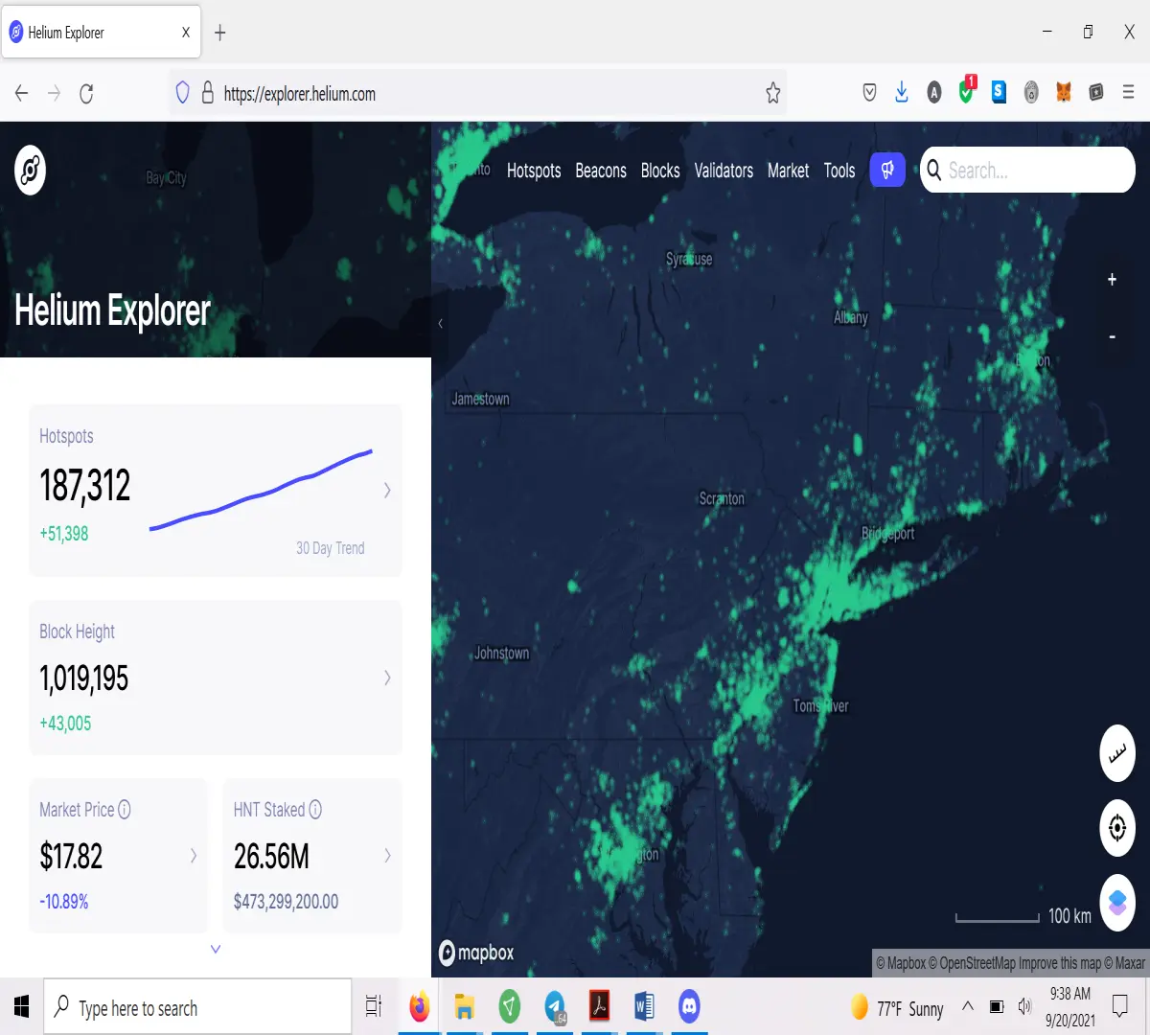Open Discord from taskbar
Viewport: 1150px width, 1035px height.
[x=688, y=1006]
